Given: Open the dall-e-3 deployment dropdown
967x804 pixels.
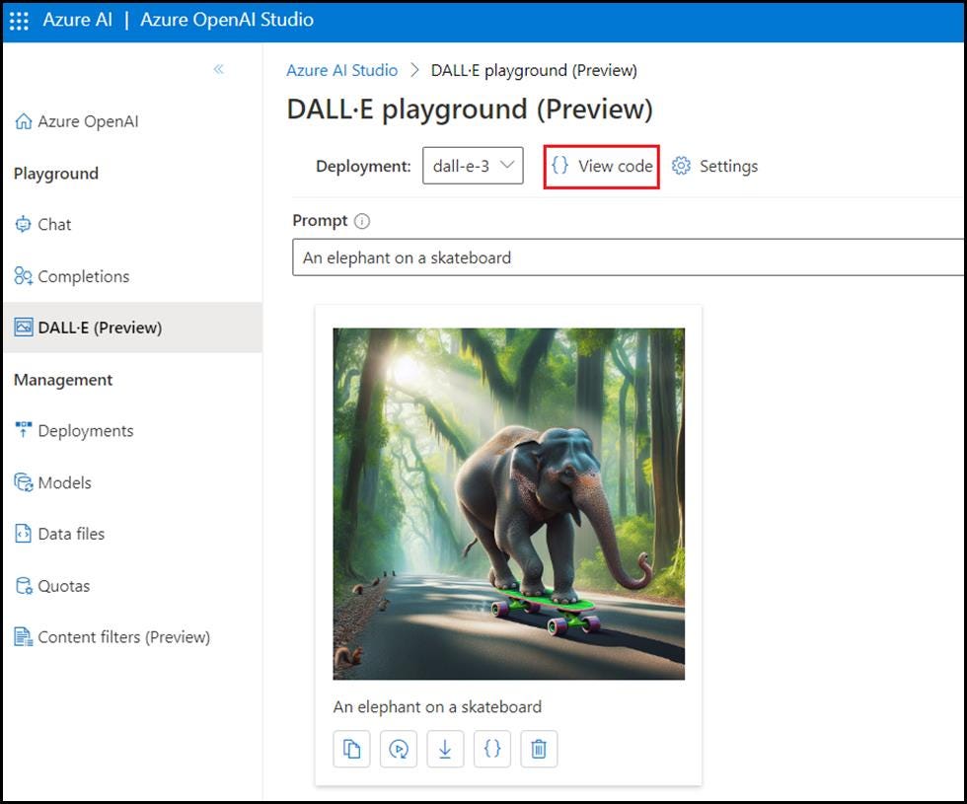Looking at the screenshot, I should [x=471, y=166].
